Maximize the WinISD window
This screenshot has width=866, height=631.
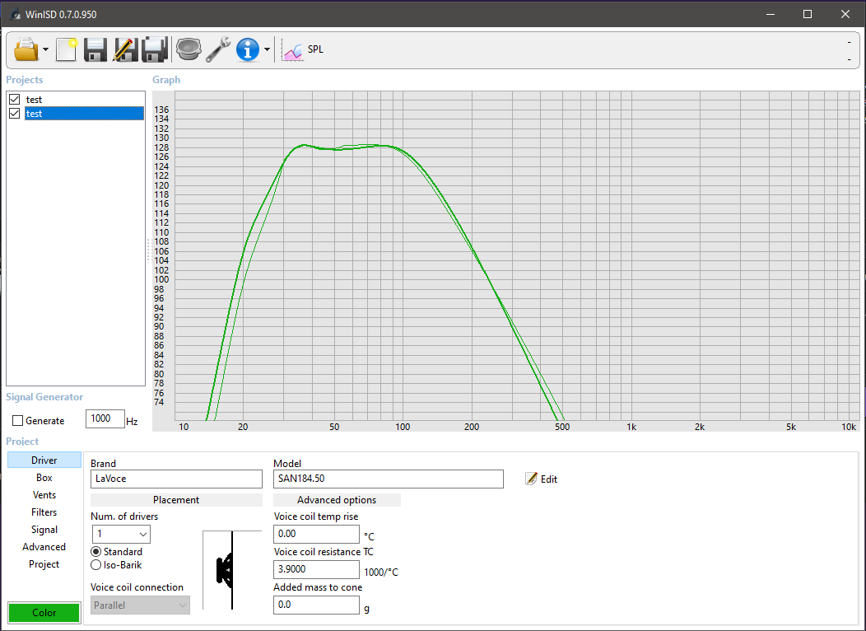(808, 14)
